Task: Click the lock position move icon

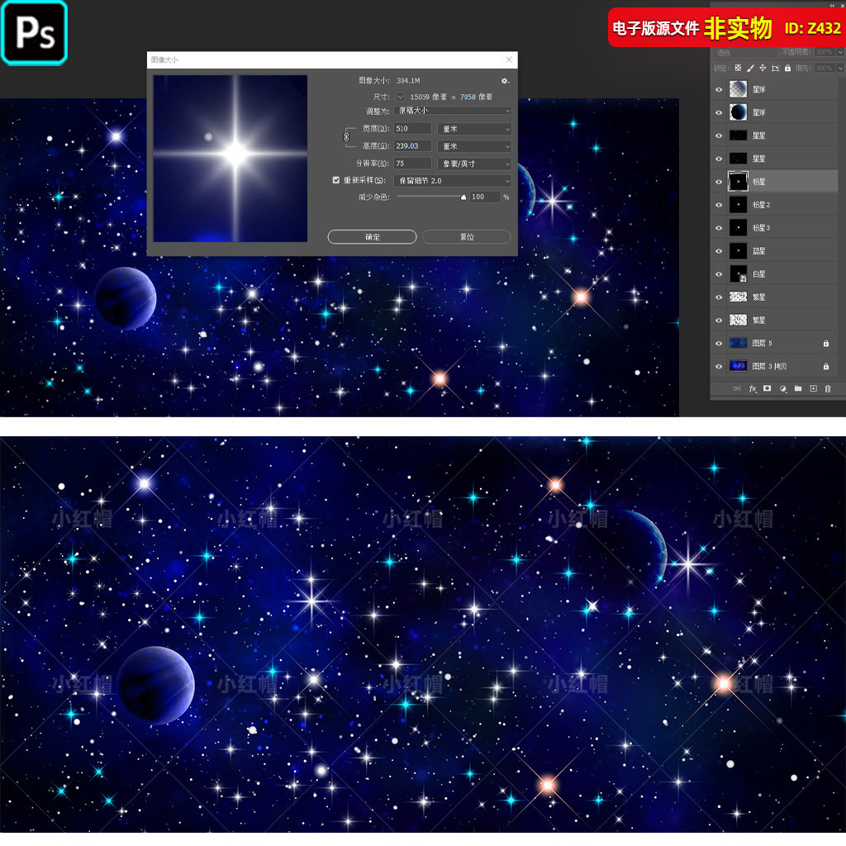Action: pos(763,68)
